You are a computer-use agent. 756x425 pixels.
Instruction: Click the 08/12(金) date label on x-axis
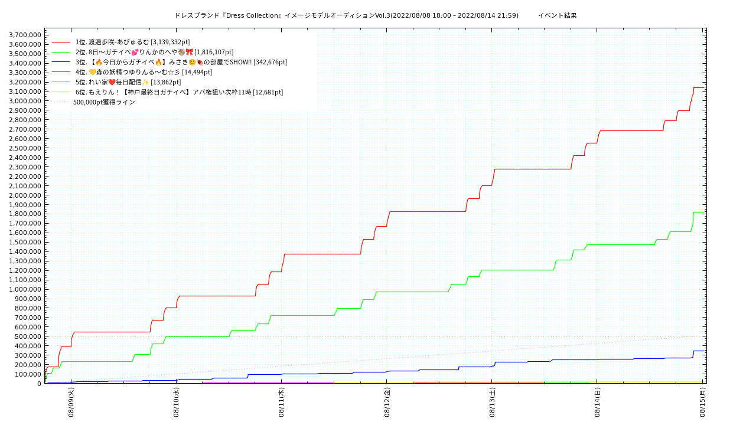[387, 403]
